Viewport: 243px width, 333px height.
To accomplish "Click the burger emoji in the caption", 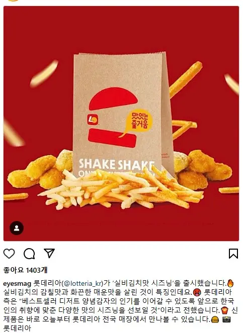I will click(215, 319).
